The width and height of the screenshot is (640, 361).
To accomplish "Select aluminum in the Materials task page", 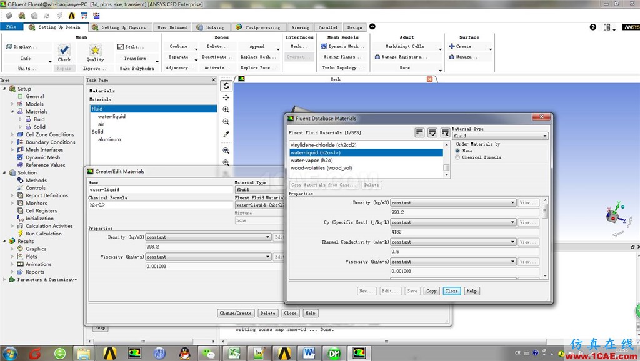I will tap(109, 139).
